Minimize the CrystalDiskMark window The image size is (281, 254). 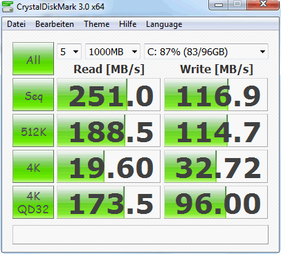[x=219, y=4]
